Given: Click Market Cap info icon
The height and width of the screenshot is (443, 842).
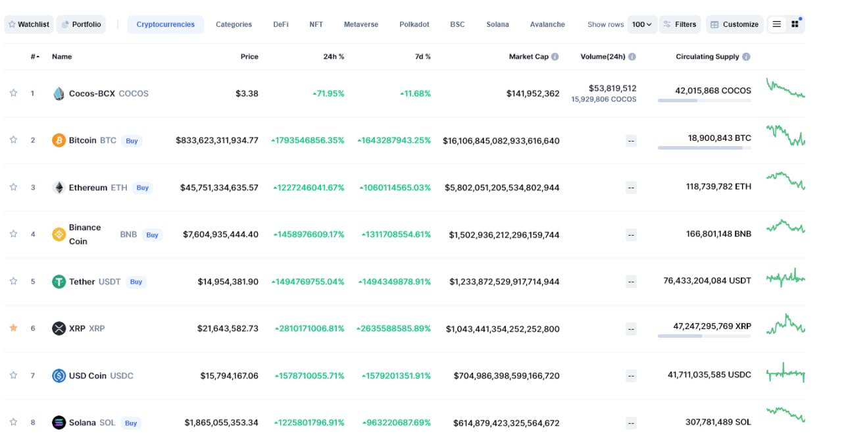Looking at the screenshot, I should [x=555, y=57].
